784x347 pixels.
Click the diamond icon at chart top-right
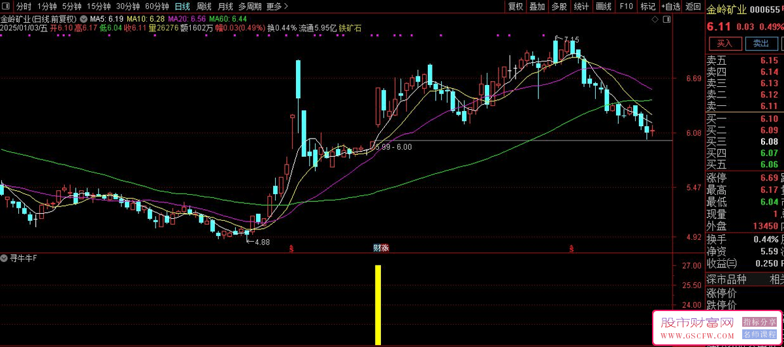point(656,20)
